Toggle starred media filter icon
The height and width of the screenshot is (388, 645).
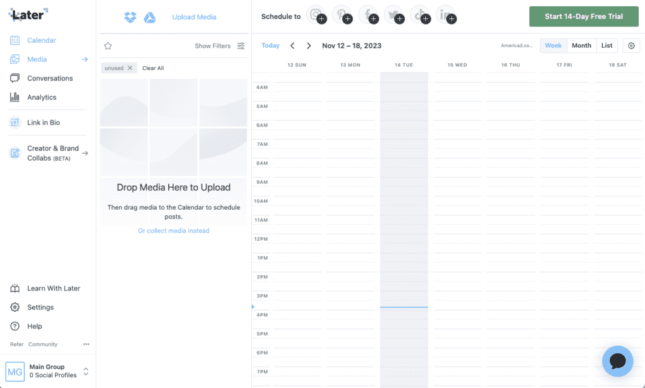(x=108, y=46)
